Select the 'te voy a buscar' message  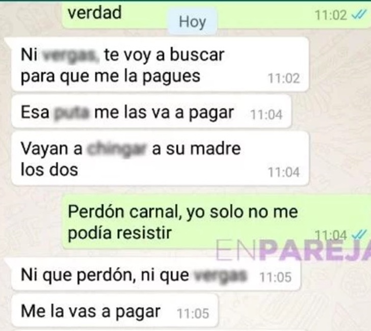click(160, 64)
